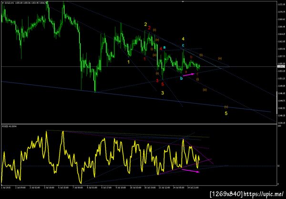This screenshot has width=286, height=199.
Task: Select the yellow wave label 2
Action: [145, 24]
